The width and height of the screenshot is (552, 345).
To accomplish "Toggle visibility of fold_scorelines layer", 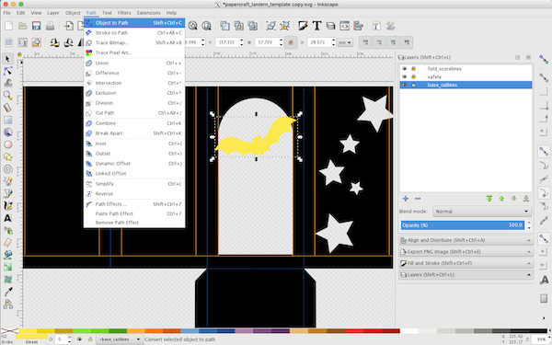I will point(404,69).
